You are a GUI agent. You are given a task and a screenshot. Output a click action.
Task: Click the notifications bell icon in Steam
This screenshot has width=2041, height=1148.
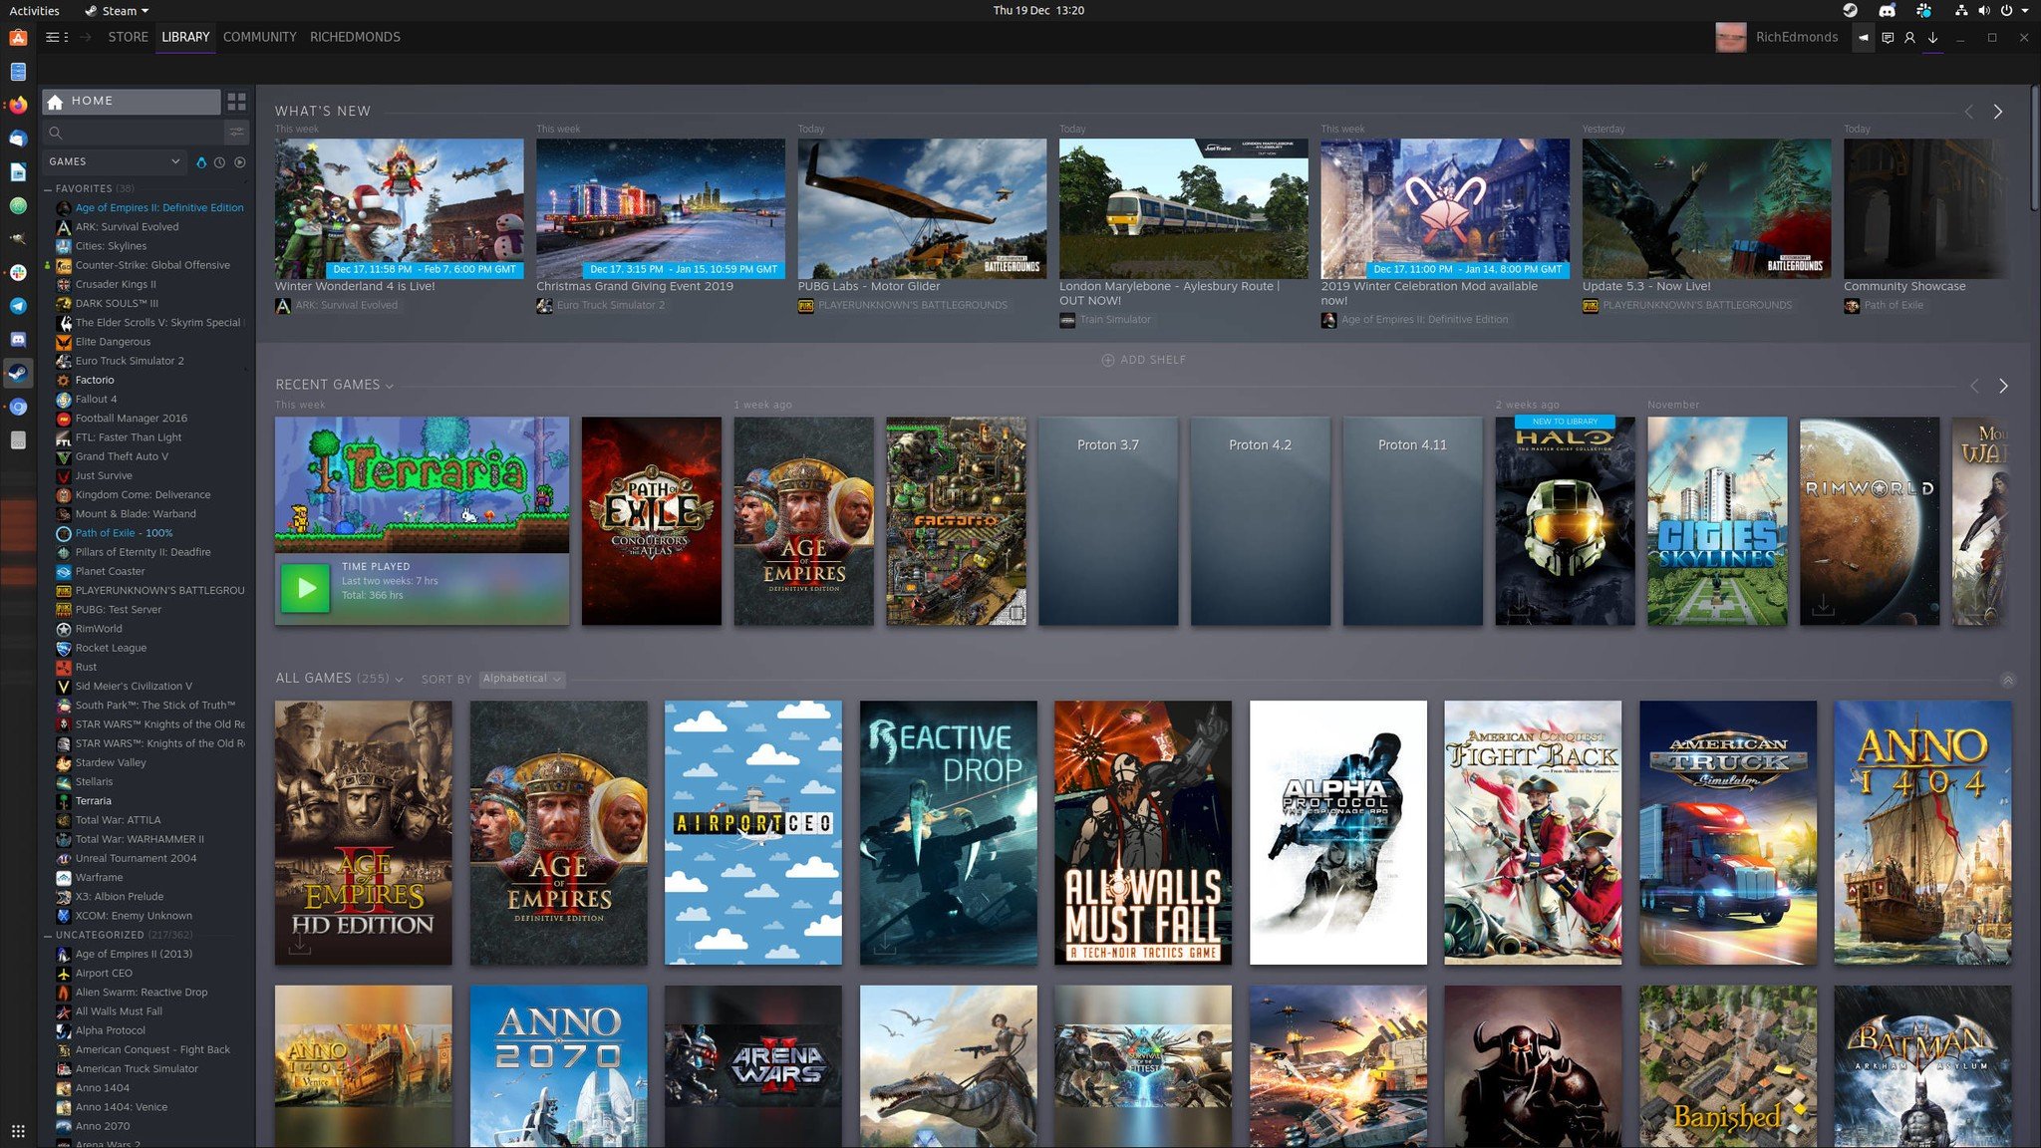[1863, 37]
